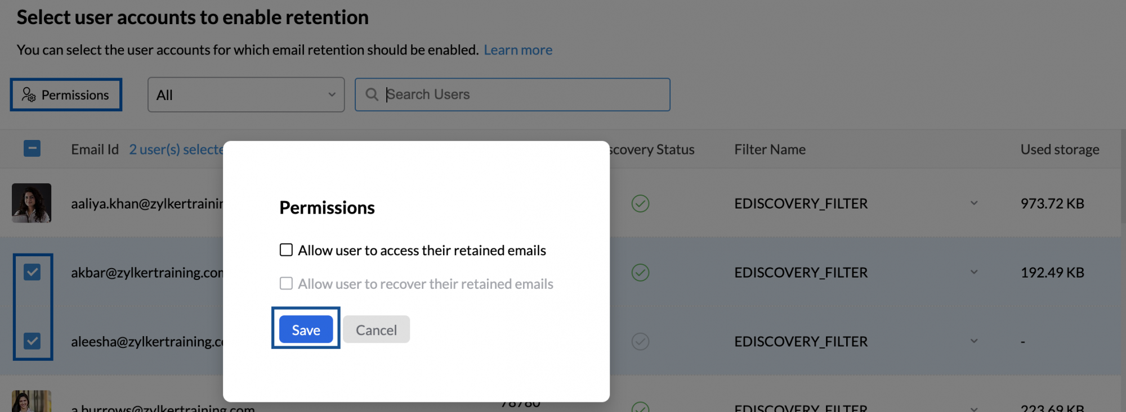Toggle the select-all checkbox in the header

[32, 148]
